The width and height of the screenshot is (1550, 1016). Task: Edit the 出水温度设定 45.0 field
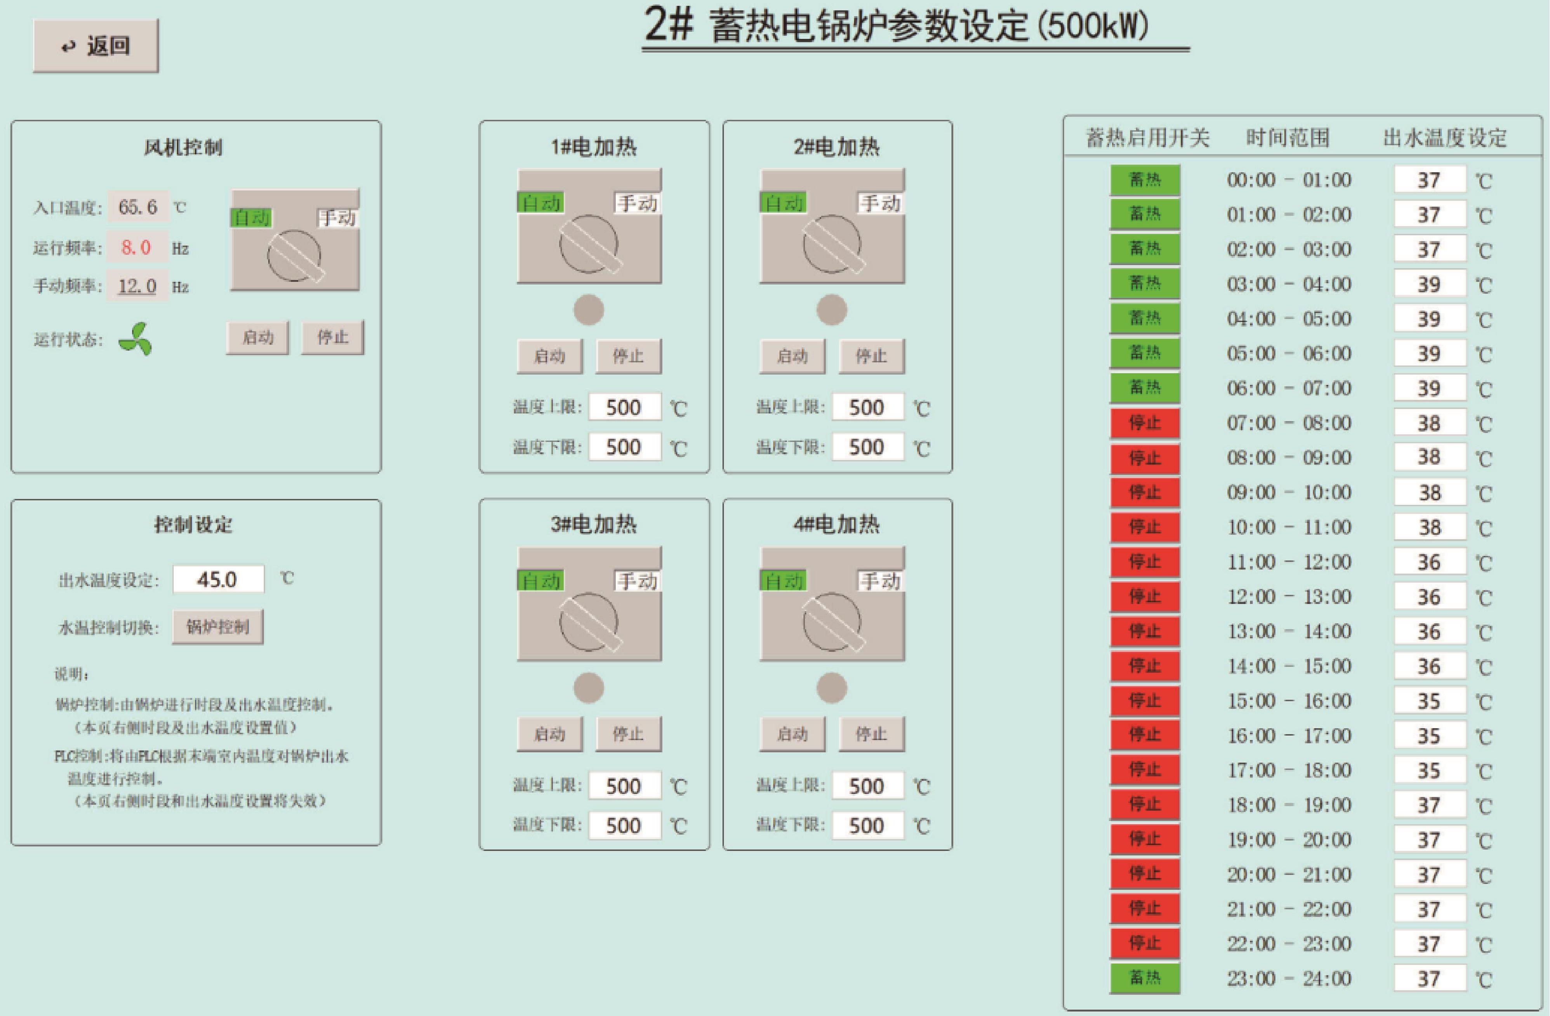point(218,579)
